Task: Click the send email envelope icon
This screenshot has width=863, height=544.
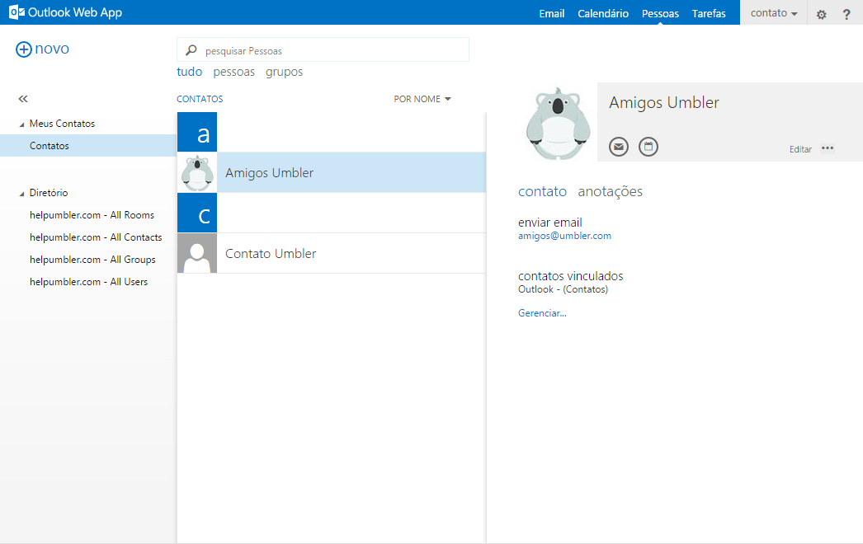Action: (x=619, y=147)
